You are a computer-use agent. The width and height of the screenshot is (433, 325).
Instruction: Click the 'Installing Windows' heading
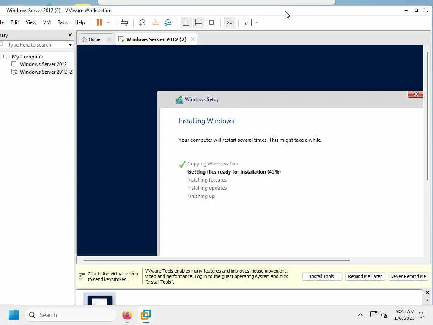206,121
